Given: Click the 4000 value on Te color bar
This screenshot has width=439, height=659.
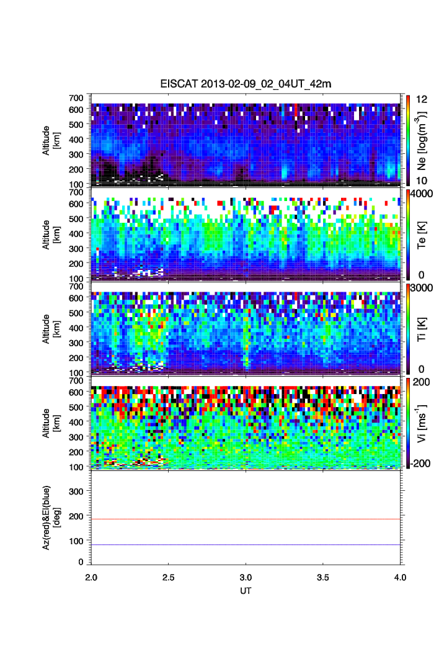Looking at the screenshot, I should [422, 194].
